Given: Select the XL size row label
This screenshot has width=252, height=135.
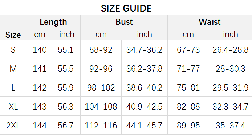Looking at the screenshot, I should click(13, 107).
